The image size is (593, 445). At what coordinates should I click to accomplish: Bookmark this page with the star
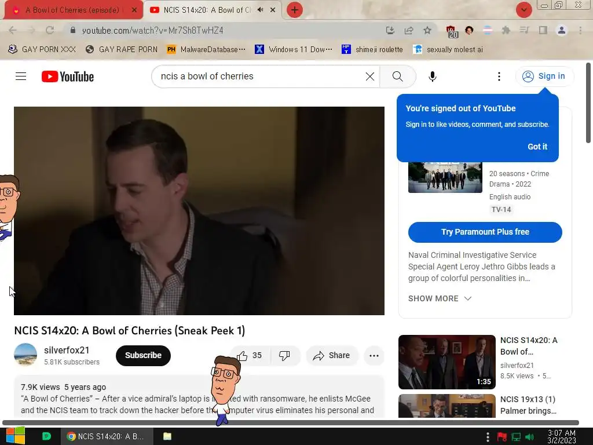click(x=427, y=30)
